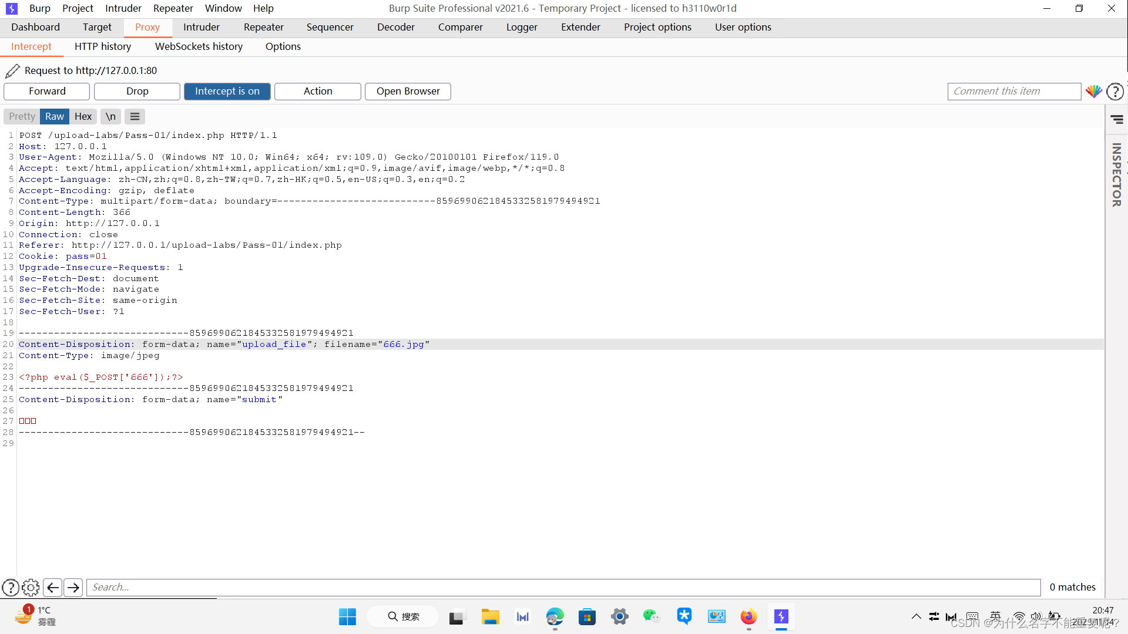The width and height of the screenshot is (1128, 634).
Task: Switch to Project options tab
Action: point(657,27)
